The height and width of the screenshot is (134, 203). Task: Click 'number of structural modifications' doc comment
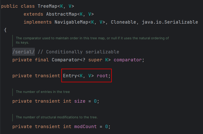[57, 117]
